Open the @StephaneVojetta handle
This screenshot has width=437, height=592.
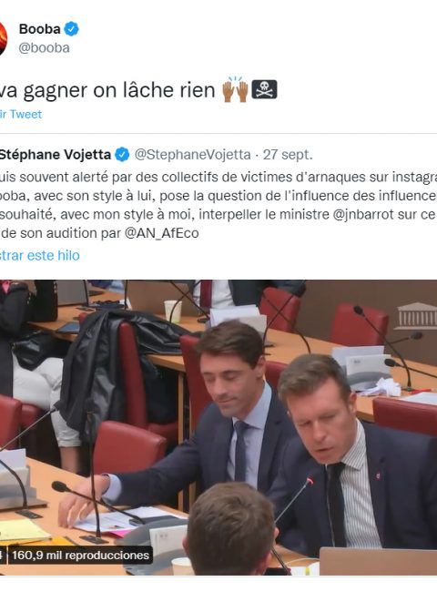tap(192, 155)
